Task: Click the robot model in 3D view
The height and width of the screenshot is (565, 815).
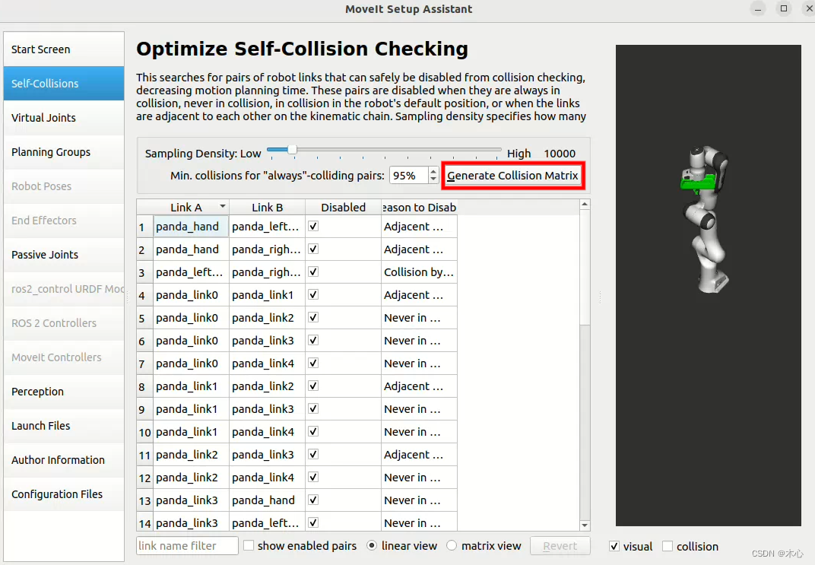Action: tap(706, 219)
